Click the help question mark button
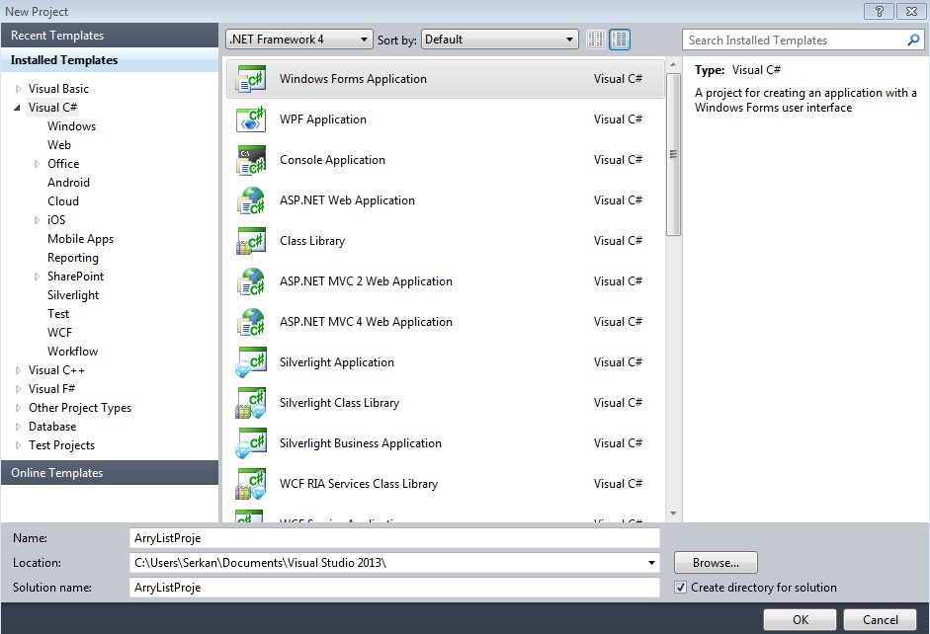 (x=879, y=11)
